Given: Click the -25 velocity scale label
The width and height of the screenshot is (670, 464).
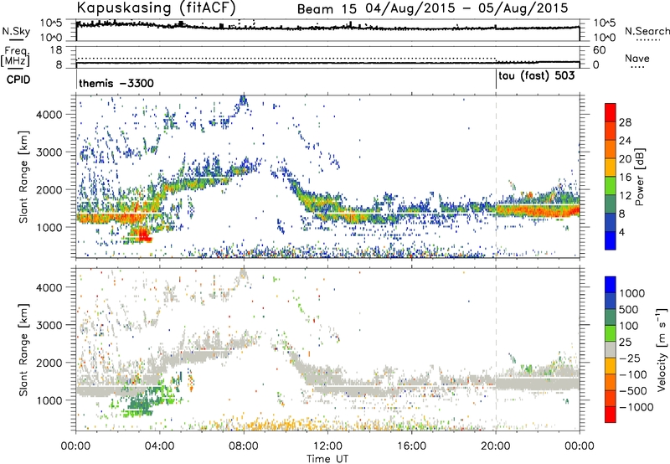Looking at the screenshot, I should 631,358.
